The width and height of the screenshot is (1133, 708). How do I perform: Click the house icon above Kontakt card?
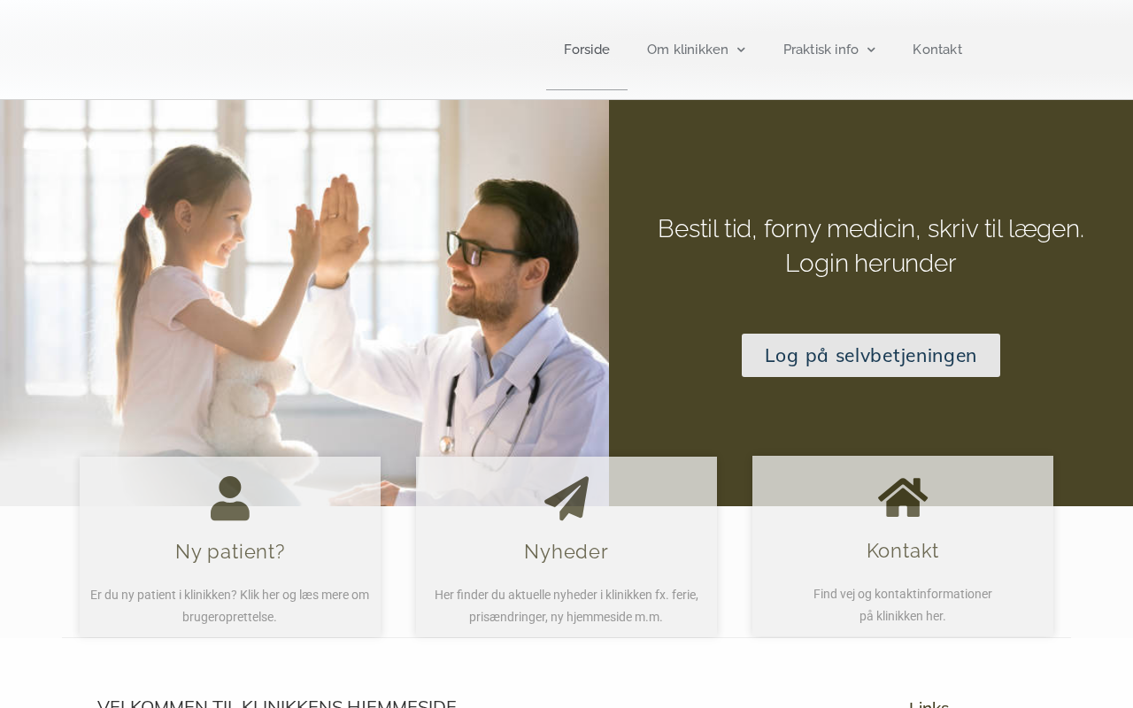[903, 497]
